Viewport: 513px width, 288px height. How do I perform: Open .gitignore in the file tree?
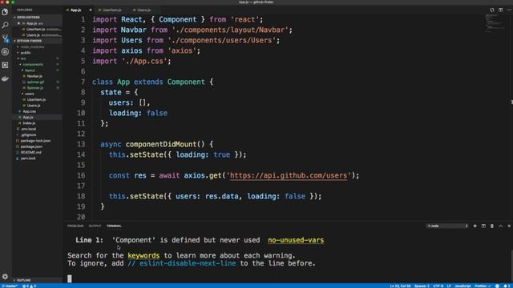point(28,135)
